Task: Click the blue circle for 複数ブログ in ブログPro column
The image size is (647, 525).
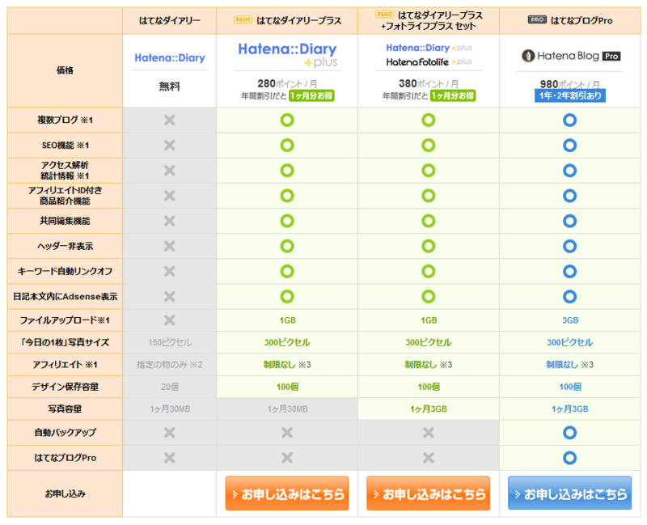Action: (x=570, y=120)
